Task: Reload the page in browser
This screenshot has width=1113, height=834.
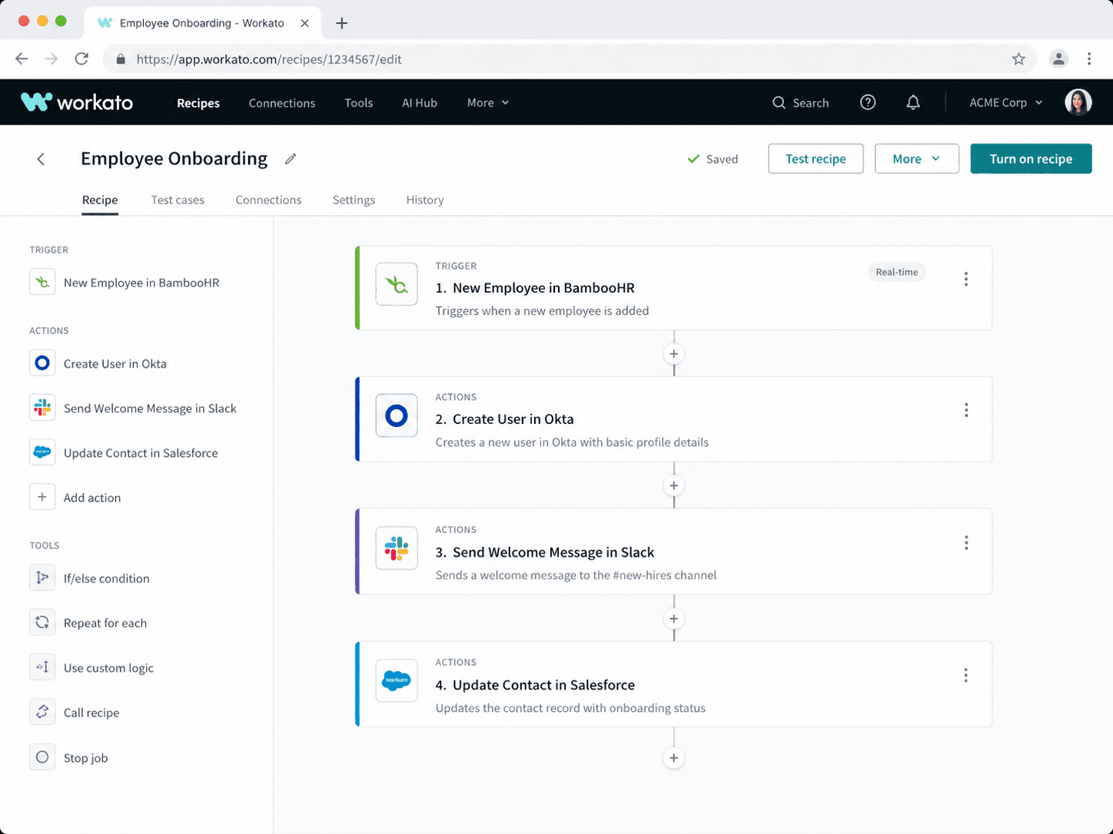Action: click(81, 59)
